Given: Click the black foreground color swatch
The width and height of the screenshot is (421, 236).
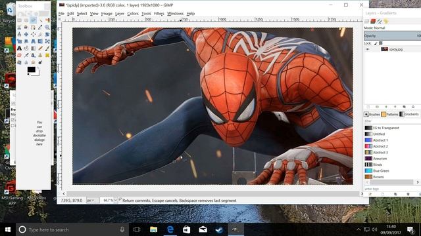Looking at the screenshot, I should (x=31, y=69).
